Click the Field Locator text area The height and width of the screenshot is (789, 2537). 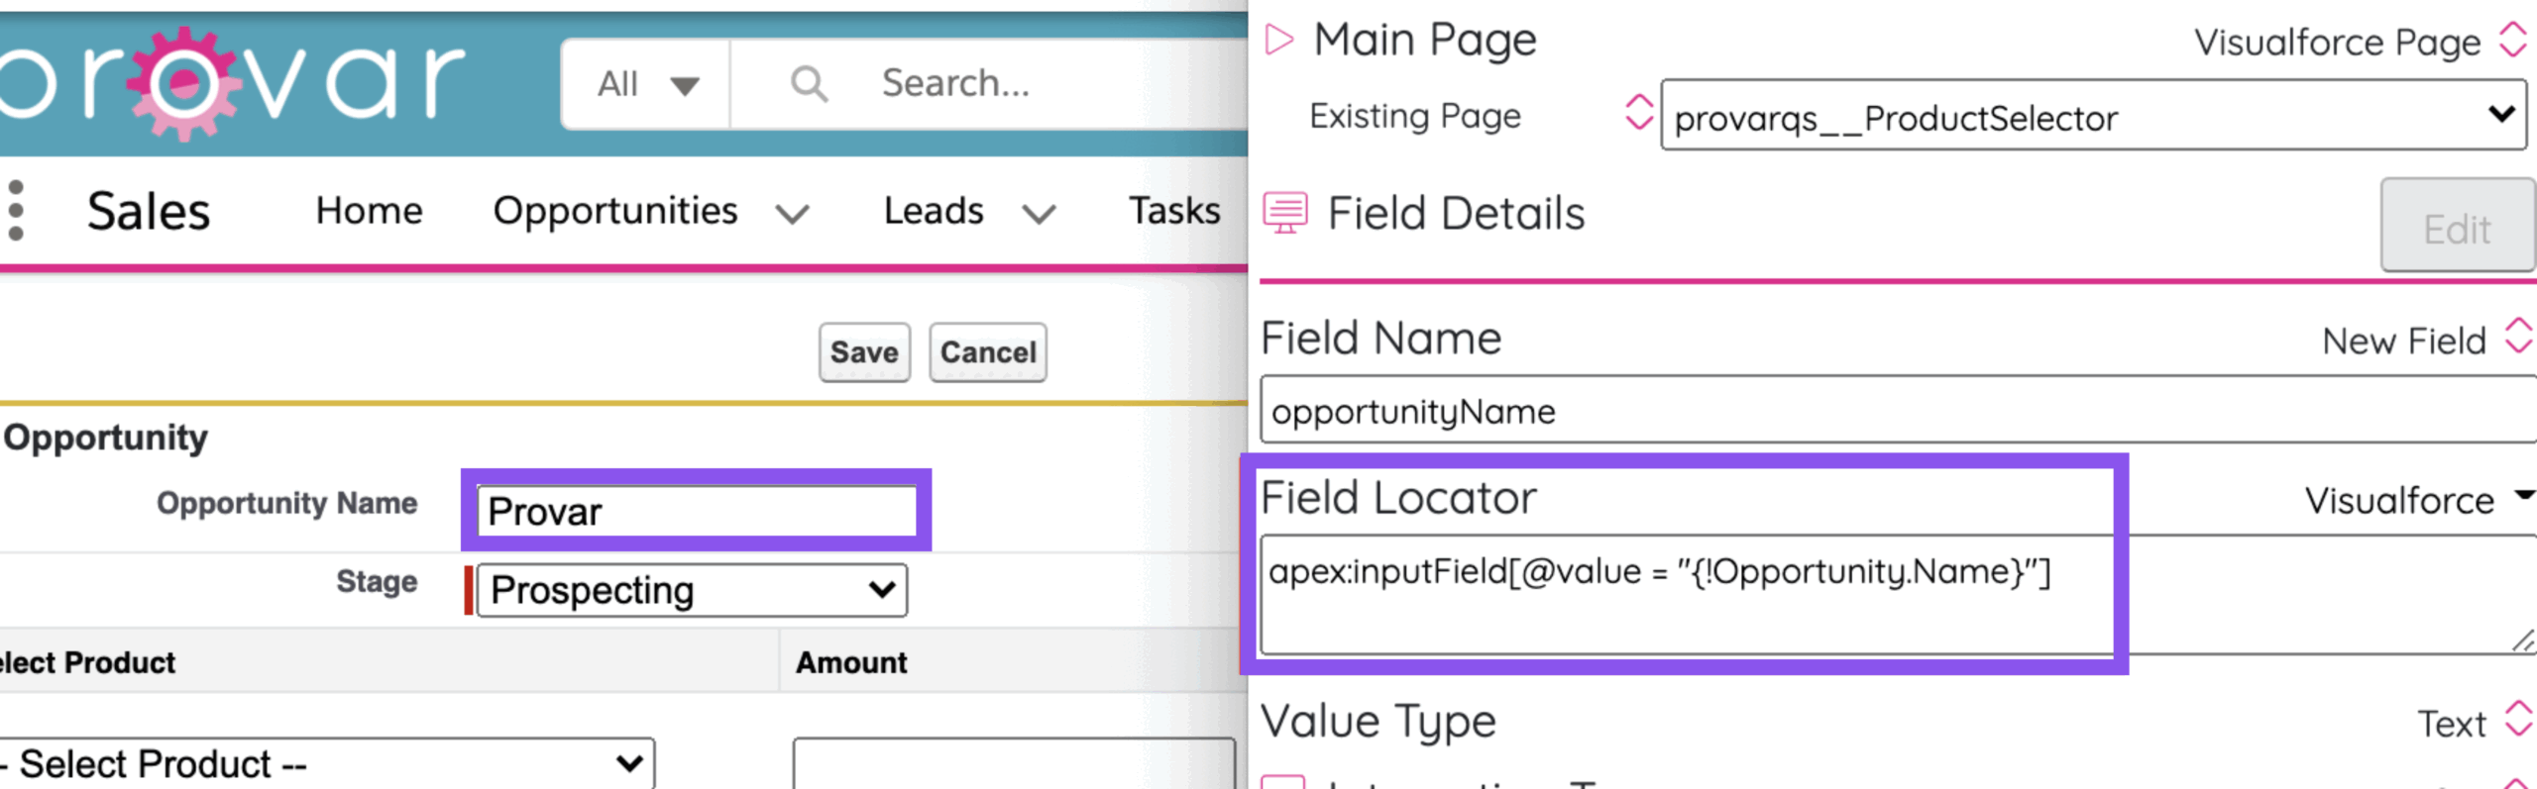pyautogui.click(x=1899, y=595)
